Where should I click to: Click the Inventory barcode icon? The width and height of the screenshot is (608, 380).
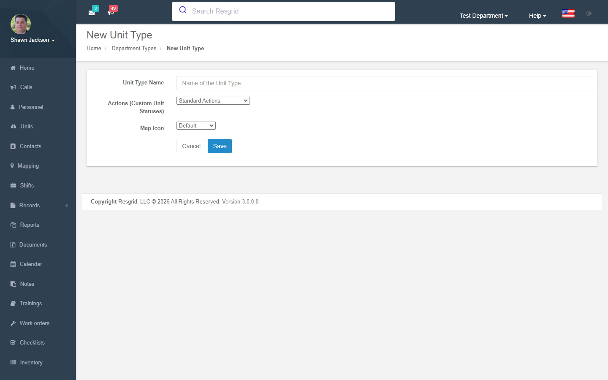(13, 363)
